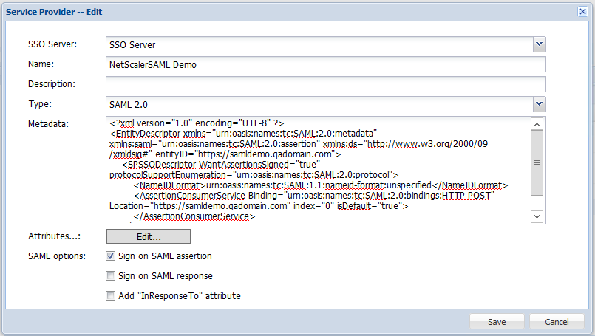This screenshot has width=595, height=336.
Task: Click the empty Description input field
Action: click(325, 84)
